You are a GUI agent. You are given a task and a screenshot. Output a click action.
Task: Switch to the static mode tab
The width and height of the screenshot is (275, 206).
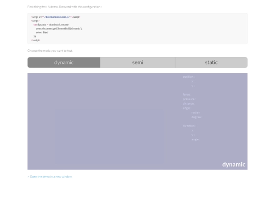(x=211, y=63)
